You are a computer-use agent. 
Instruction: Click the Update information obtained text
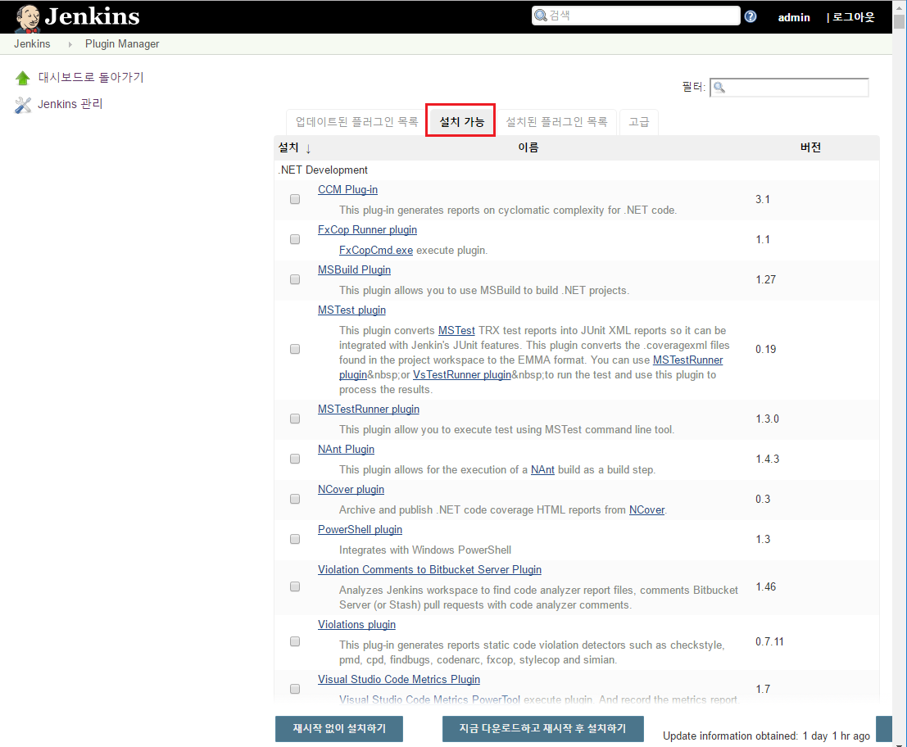click(766, 736)
